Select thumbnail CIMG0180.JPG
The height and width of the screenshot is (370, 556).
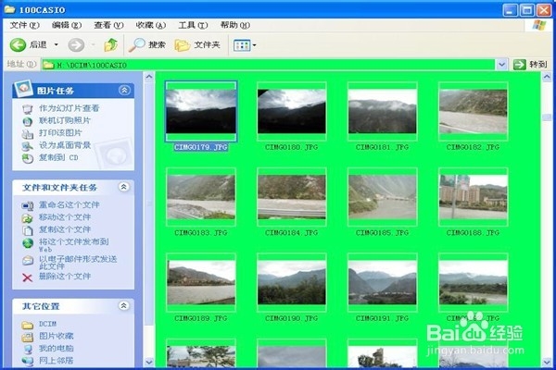pyautogui.click(x=292, y=111)
